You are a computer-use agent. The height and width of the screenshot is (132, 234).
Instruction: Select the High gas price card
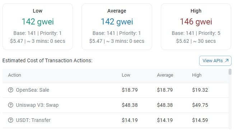click(x=196, y=27)
